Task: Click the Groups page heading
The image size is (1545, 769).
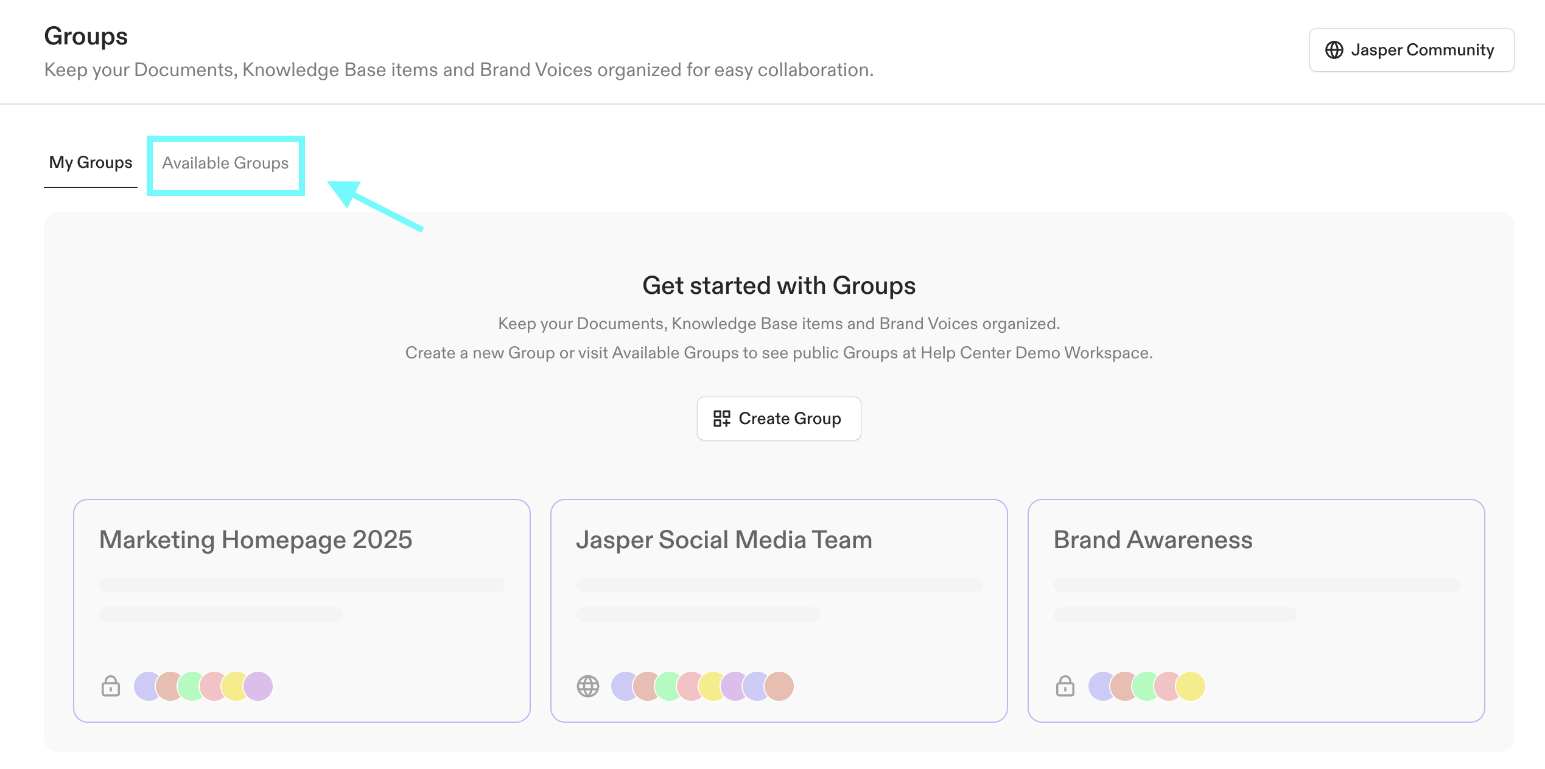Action: coord(86,37)
